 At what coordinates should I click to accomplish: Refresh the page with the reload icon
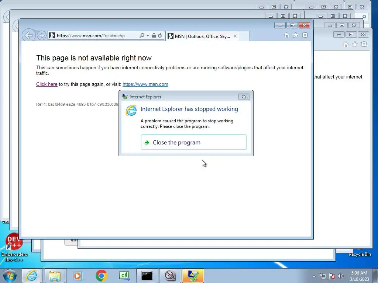pyautogui.click(x=160, y=36)
